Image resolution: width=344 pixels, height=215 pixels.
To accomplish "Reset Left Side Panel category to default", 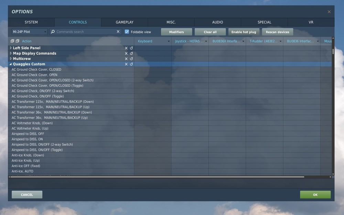I will point(131,48).
